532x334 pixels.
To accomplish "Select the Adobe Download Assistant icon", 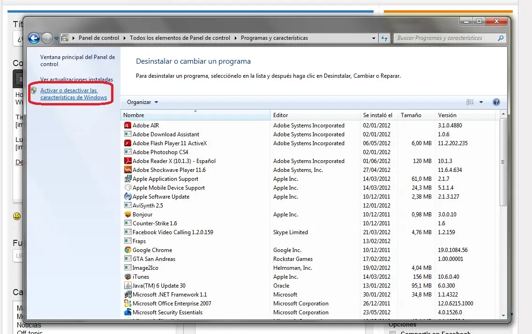I will 127,134.
